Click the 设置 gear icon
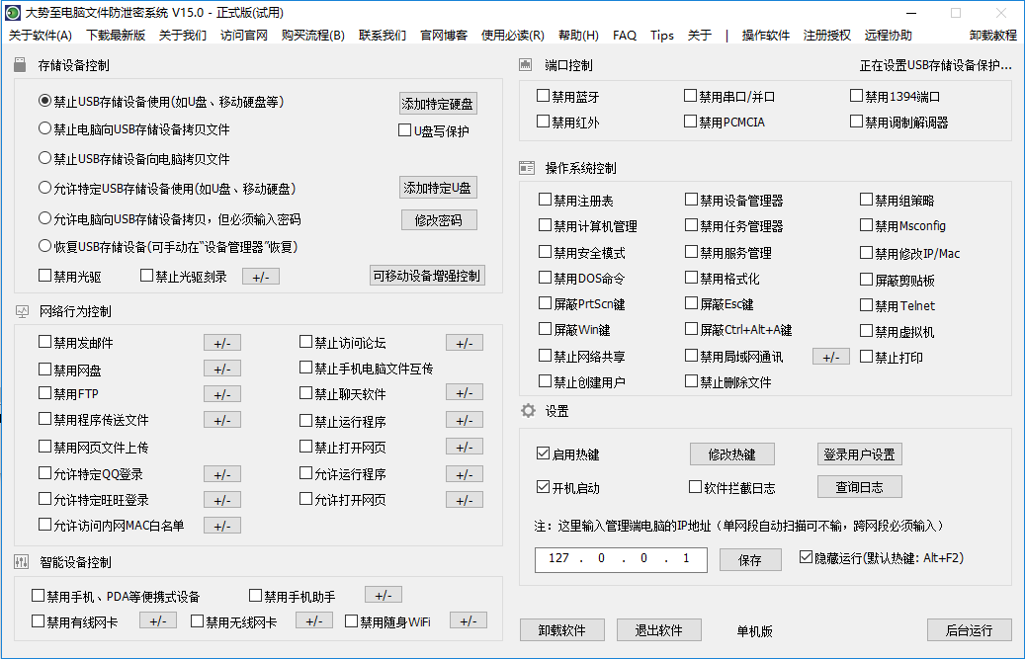 [528, 410]
